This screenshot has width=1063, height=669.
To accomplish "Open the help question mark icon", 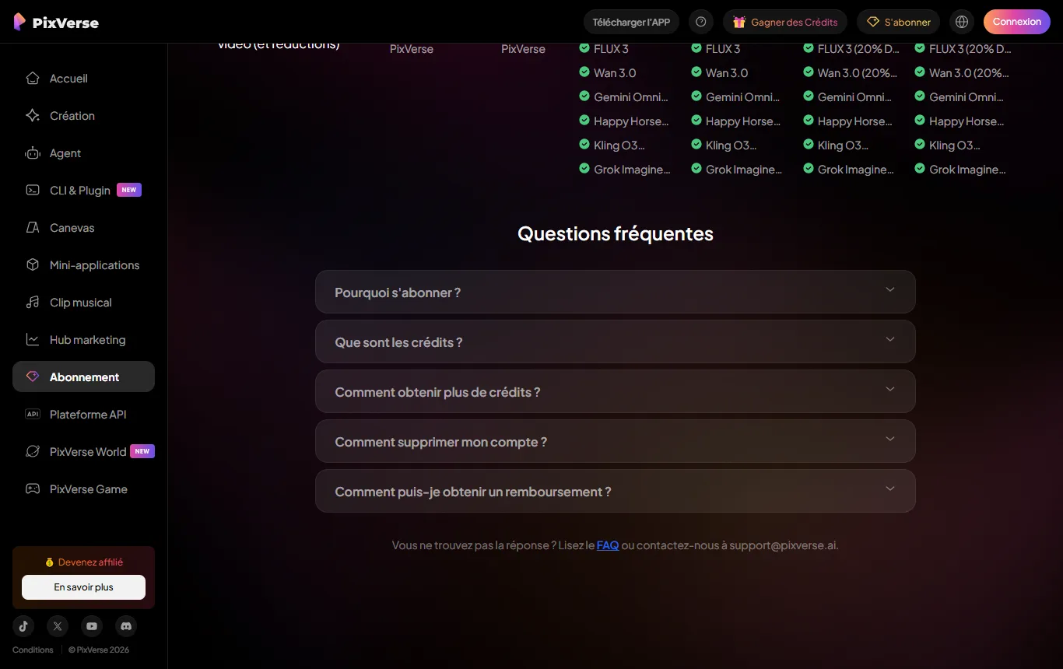I will click(701, 22).
